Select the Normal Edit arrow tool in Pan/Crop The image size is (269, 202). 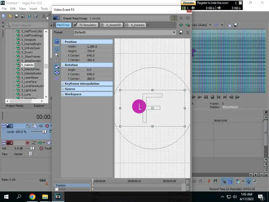click(x=57, y=50)
